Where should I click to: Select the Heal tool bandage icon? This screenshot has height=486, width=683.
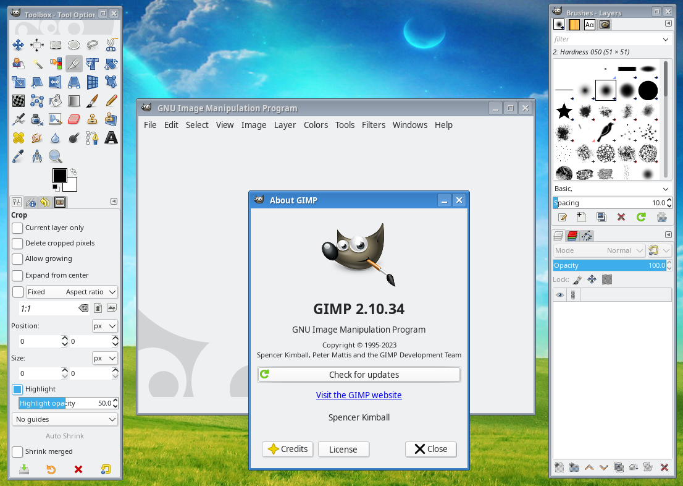click(19, 138)
